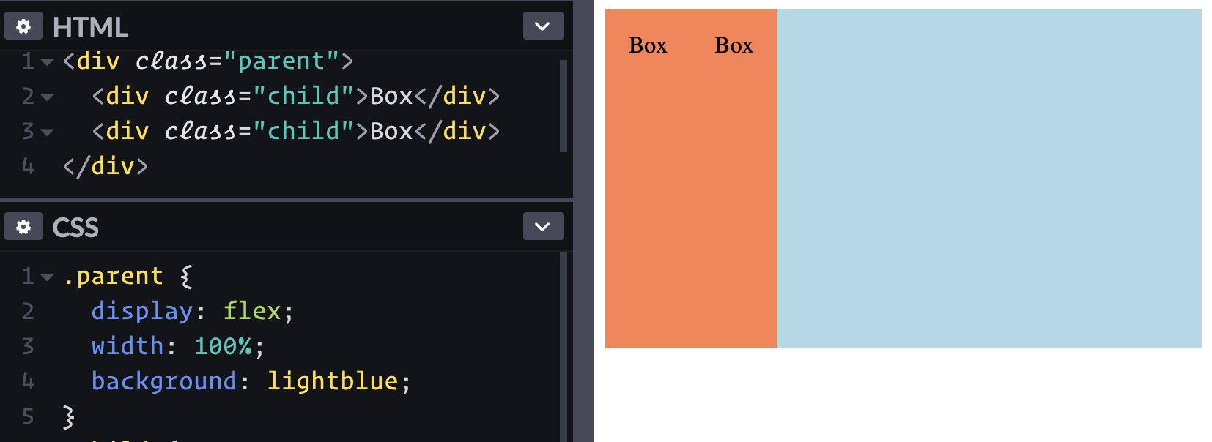Expand the HTML panel dropdown menu
Image resolution: width=1212 pixels, height=442 pixels.
point(543,26)
